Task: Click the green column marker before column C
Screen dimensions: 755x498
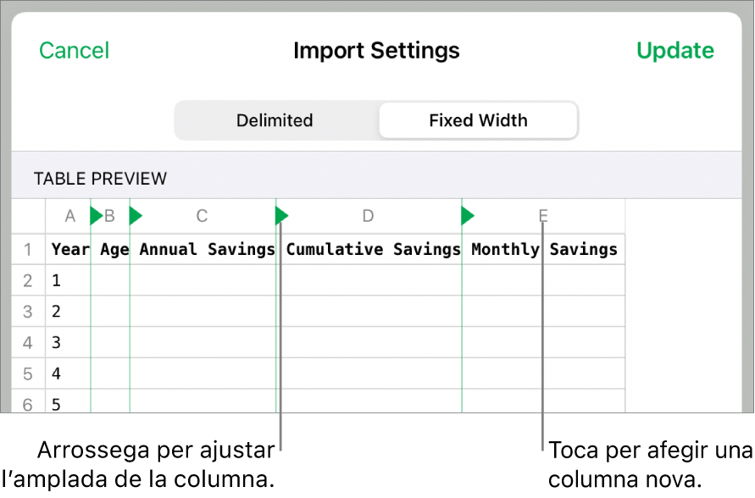Action: point(136,216)
